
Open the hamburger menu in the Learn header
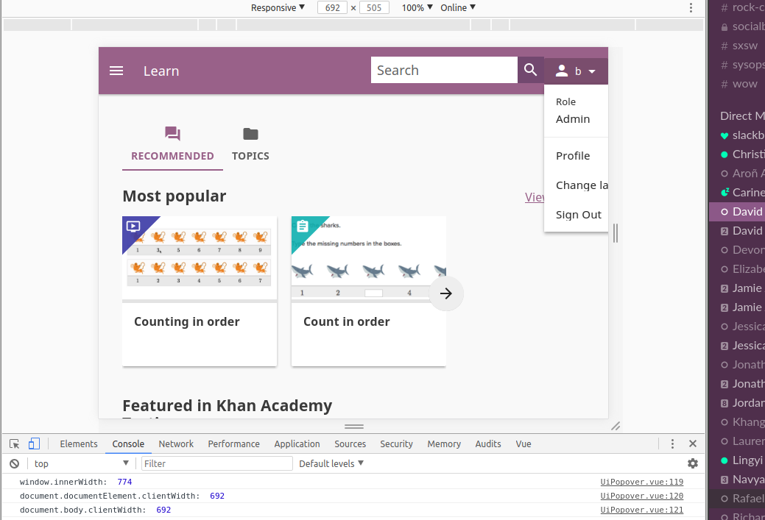pyautogui.click(x=116, y=71)
